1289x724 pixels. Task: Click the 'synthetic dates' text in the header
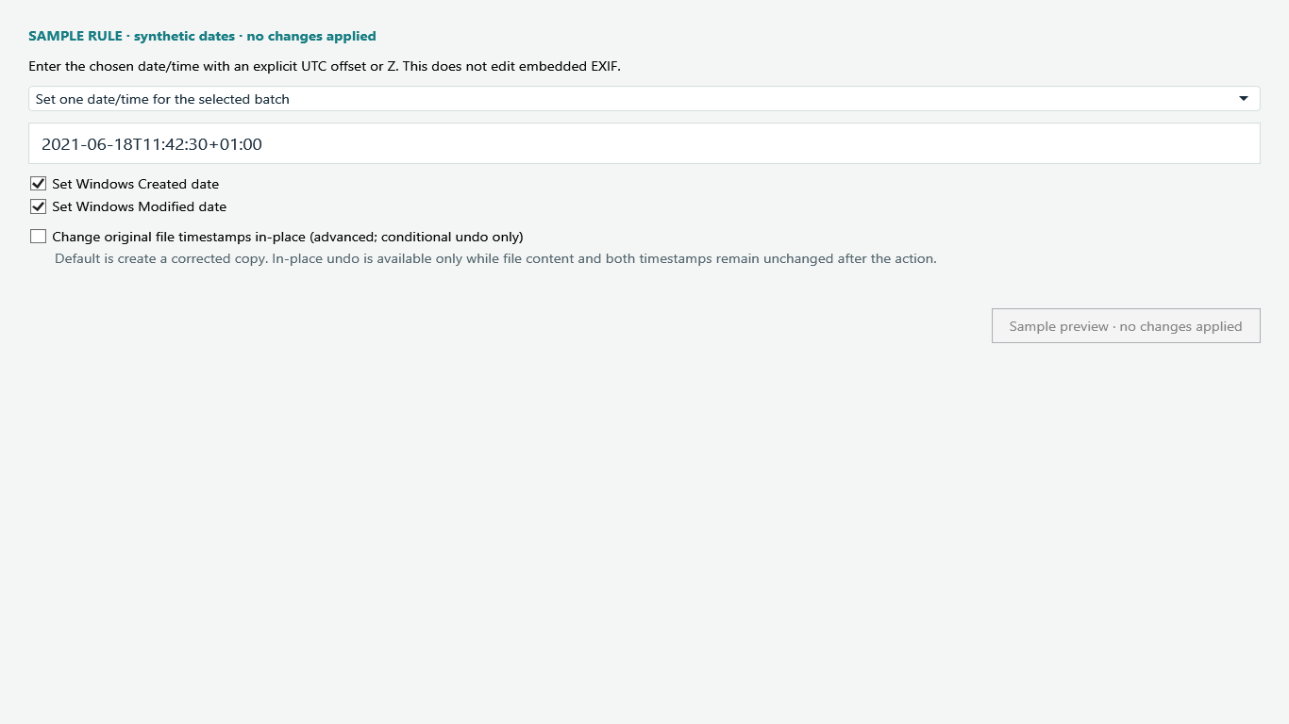point(184,36)
